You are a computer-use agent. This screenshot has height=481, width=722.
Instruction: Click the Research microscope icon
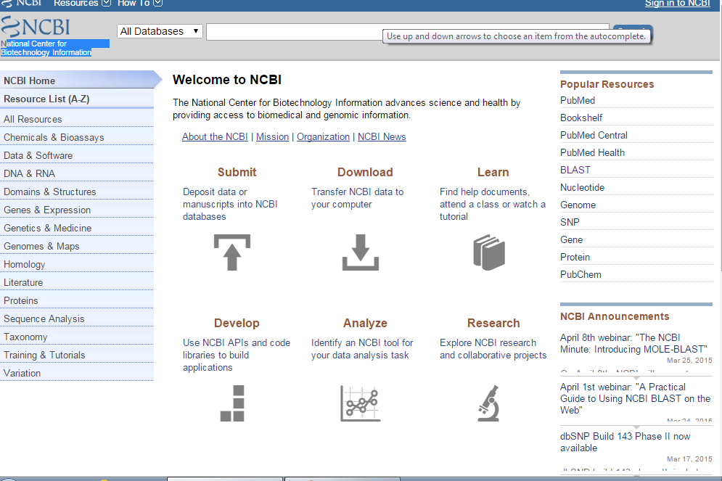[488, 403]
